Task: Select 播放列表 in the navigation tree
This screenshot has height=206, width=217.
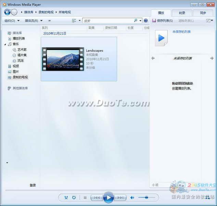Action: click(19, 38)
